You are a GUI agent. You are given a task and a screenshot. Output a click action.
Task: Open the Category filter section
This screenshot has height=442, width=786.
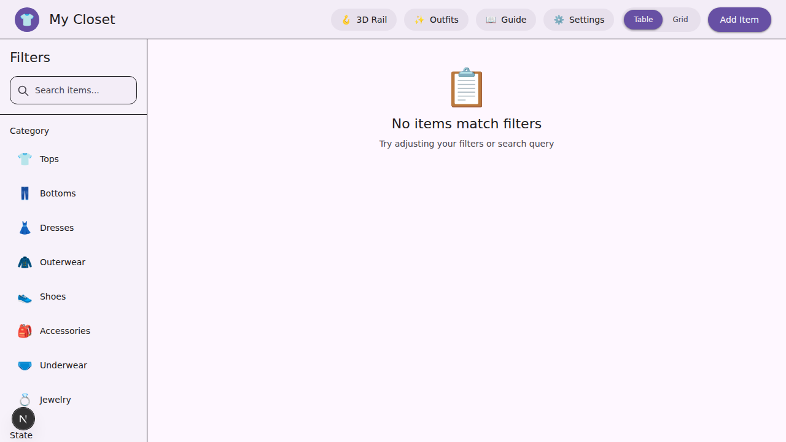point(29,130)
